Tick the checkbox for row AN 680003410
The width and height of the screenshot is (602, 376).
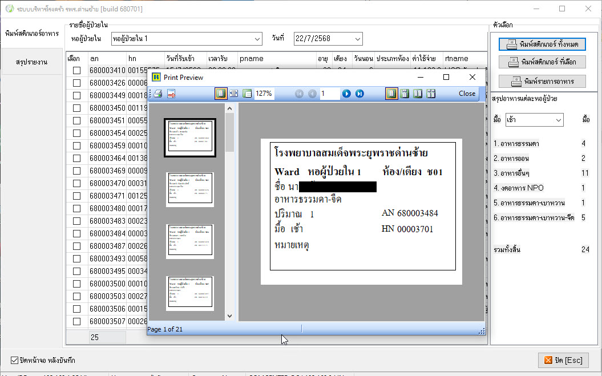pos(76,71)
